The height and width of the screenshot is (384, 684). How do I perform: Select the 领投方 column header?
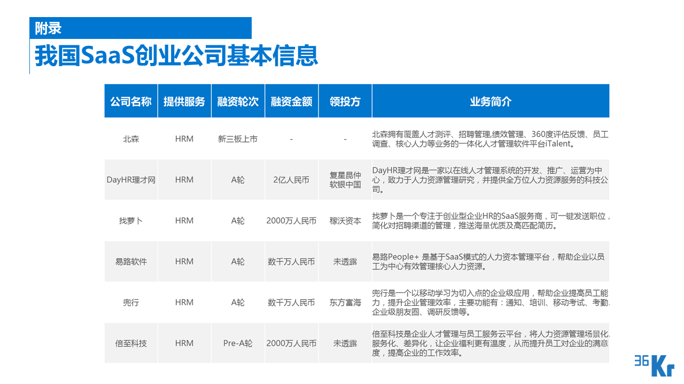pos(345,101)
